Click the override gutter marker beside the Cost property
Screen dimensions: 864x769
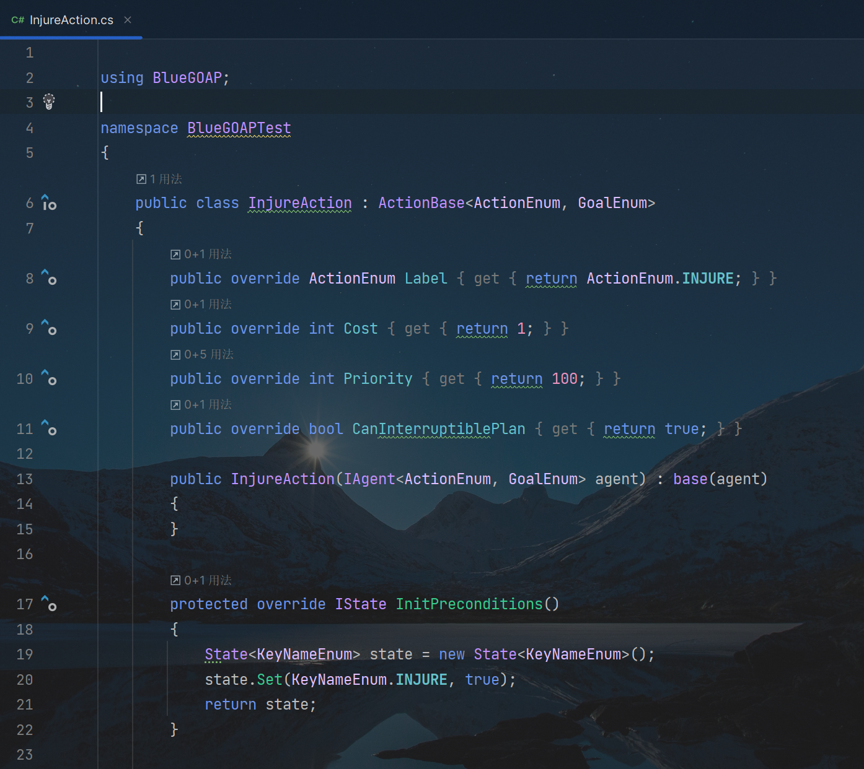(49, 328)
